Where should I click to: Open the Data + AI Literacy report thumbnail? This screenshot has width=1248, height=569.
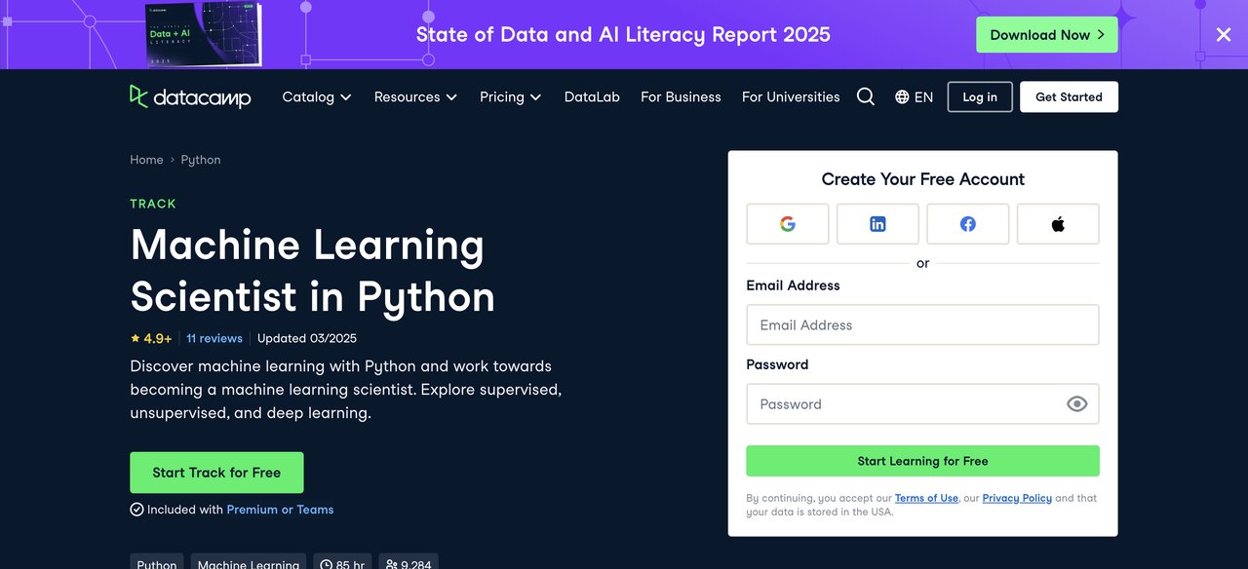click(204, 35)
